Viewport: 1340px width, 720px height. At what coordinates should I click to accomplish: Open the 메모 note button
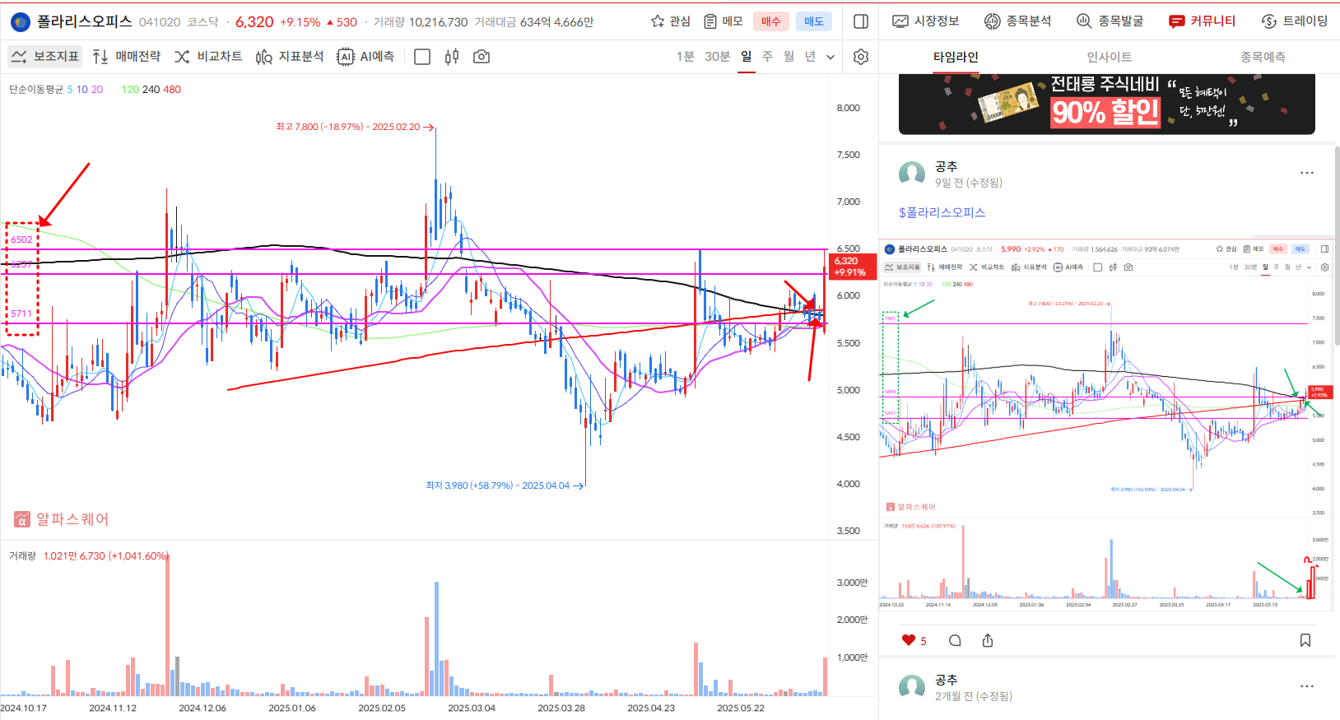pyautogui.click(x=724, y=21)
